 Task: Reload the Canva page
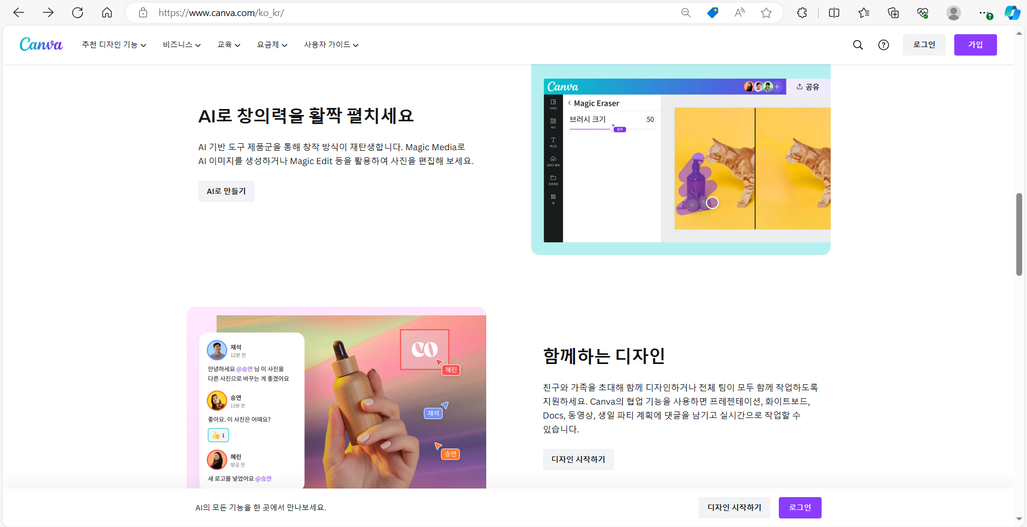78,13
